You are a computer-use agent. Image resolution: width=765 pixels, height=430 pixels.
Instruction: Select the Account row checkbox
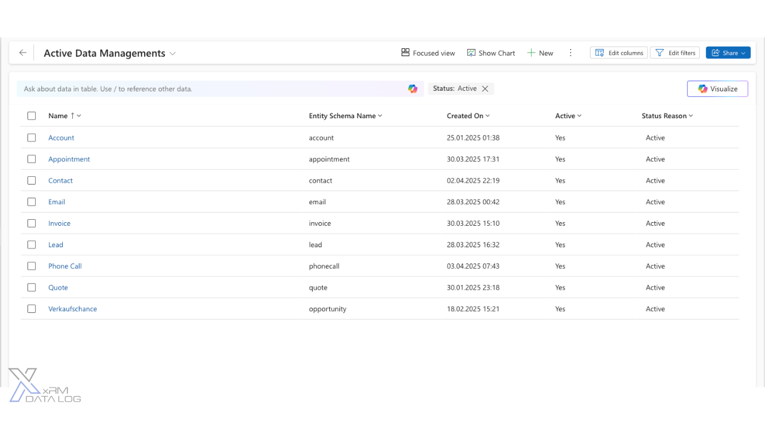coord(32,137)
